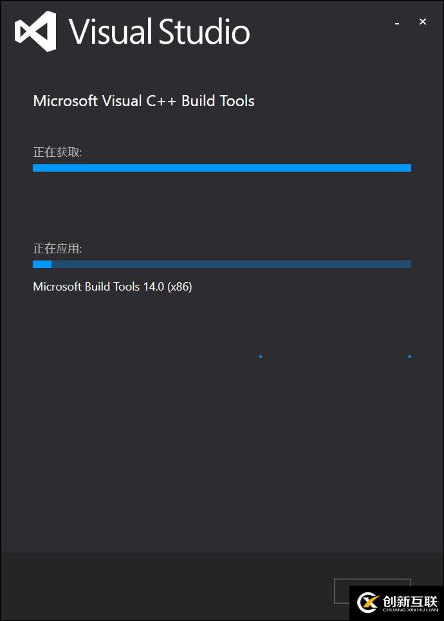The image size is (444, 621).
Task: Click the filled start of the applying progress bar
Action: [x=42, y=264]
